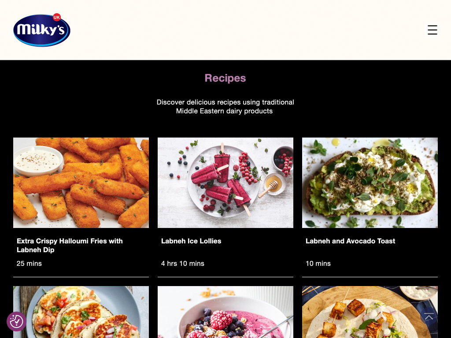Click the back-to-top arrow button
The width and height of the screenshot is (451, 338).
[x=429, y=316]
